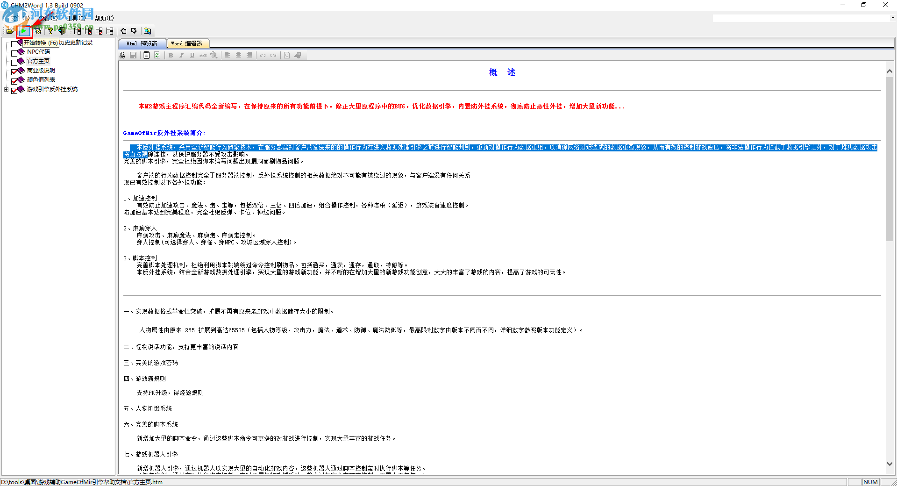The height and width of the screenshot is (486, 897).
Task: Select the NPC代码 tree item
Action: 38,52
